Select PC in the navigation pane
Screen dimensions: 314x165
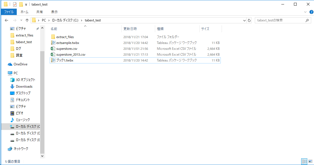click(x=16, y=73)
